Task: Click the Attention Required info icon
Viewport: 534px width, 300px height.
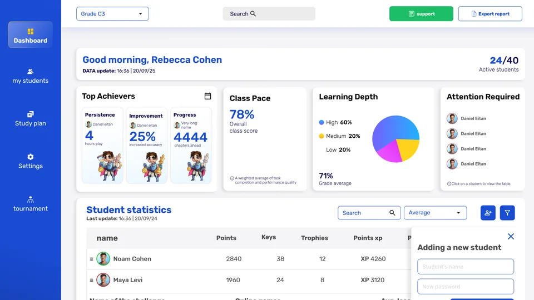Action: (x=449, y=184)
